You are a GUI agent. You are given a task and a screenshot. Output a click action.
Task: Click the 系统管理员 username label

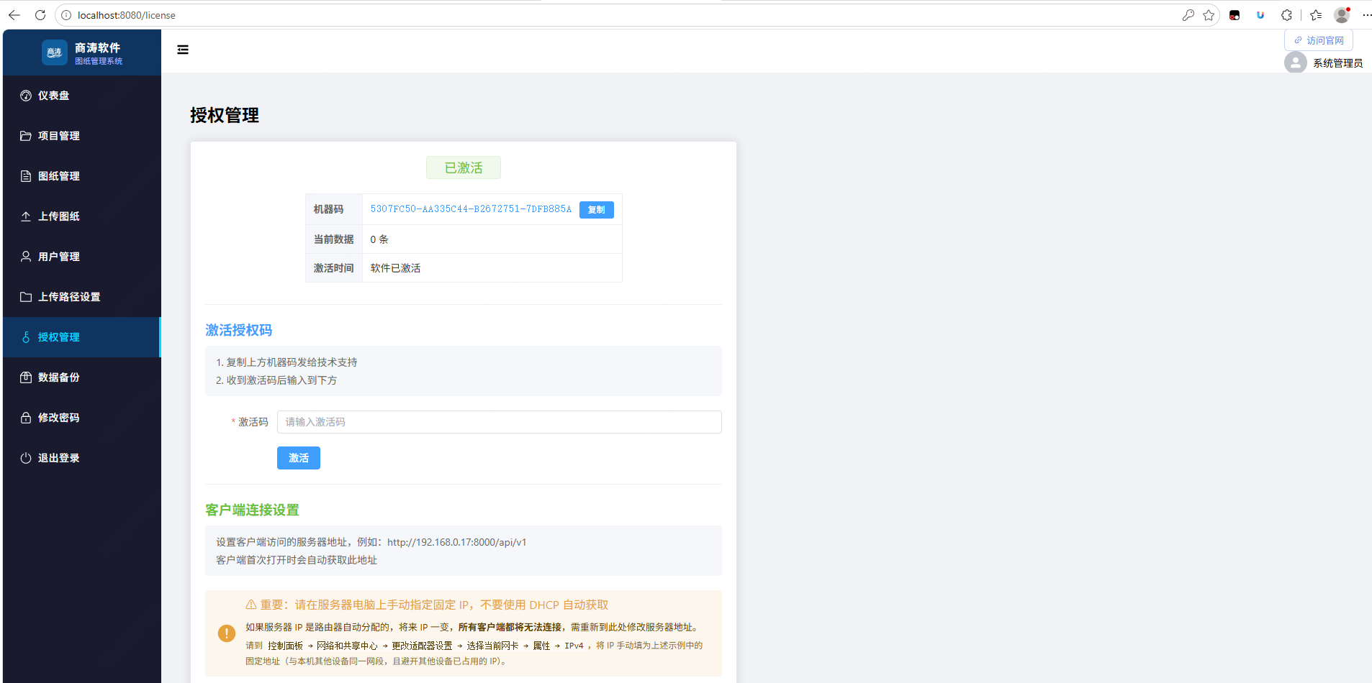1337,63
